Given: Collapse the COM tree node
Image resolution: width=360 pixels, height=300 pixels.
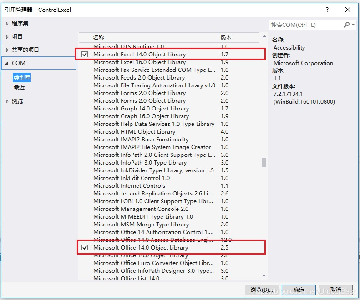Looking at the screenshot, I should (x=7, y=63).
